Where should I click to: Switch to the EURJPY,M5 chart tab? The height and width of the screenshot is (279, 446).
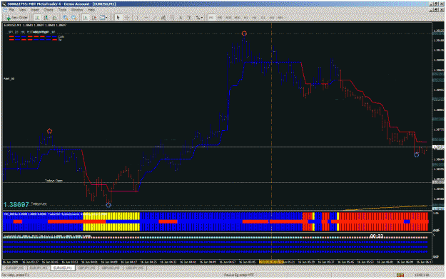39,268
